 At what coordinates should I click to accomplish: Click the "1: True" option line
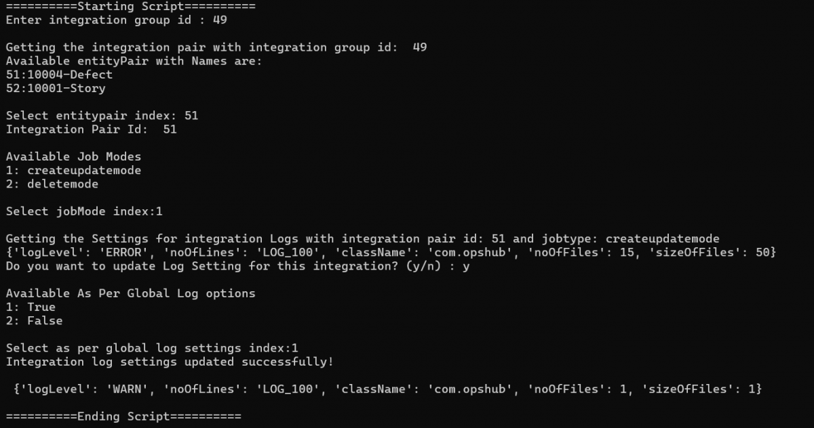pyautogui.click(x=31, y=307)
